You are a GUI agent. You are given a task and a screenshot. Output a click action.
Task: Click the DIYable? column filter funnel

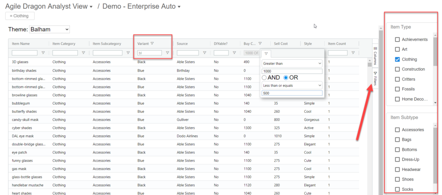pos(234,53)
